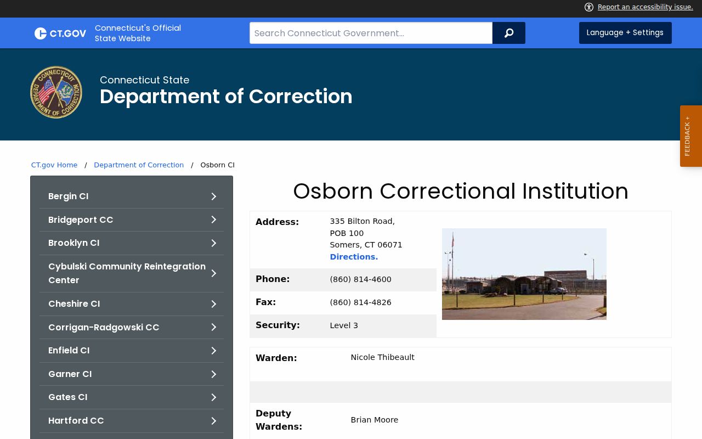
Task: Select phone number (860) 814-4600
Action: tap(360, 280)
